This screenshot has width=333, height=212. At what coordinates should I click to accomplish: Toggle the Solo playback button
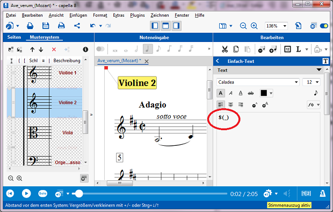pos(42,194)
